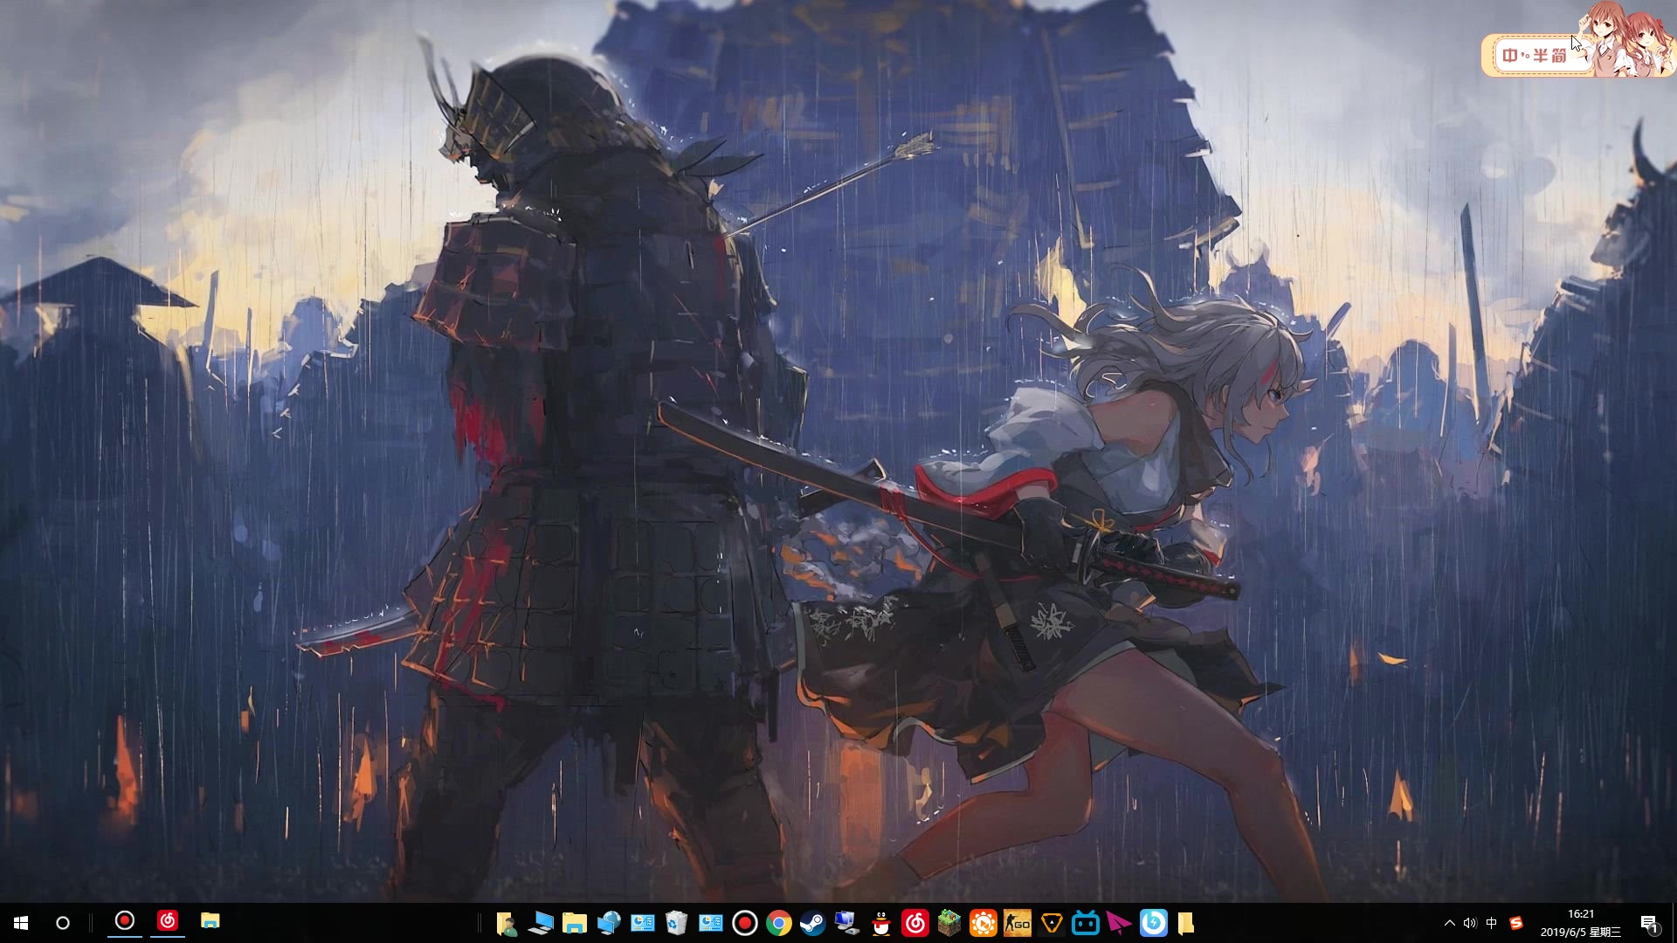Open the Recycle Bin
This screenshot has height=943, width=1677.
(x=676, y=923)
